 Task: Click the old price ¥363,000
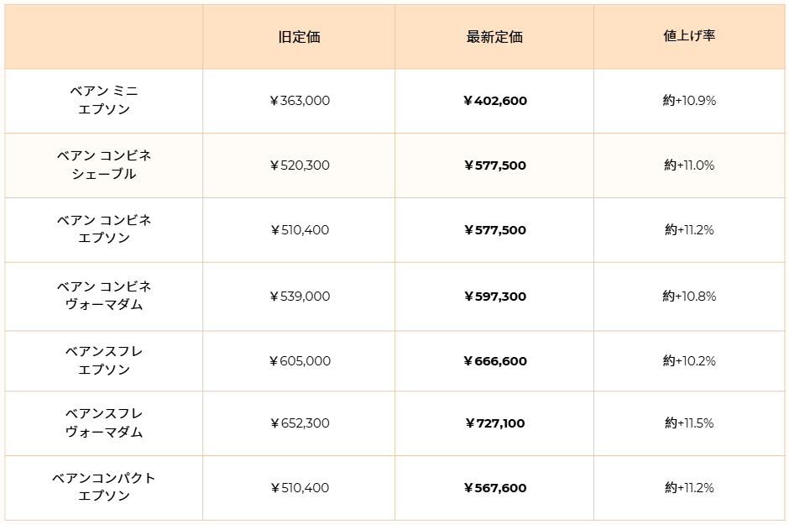(300, 101)
